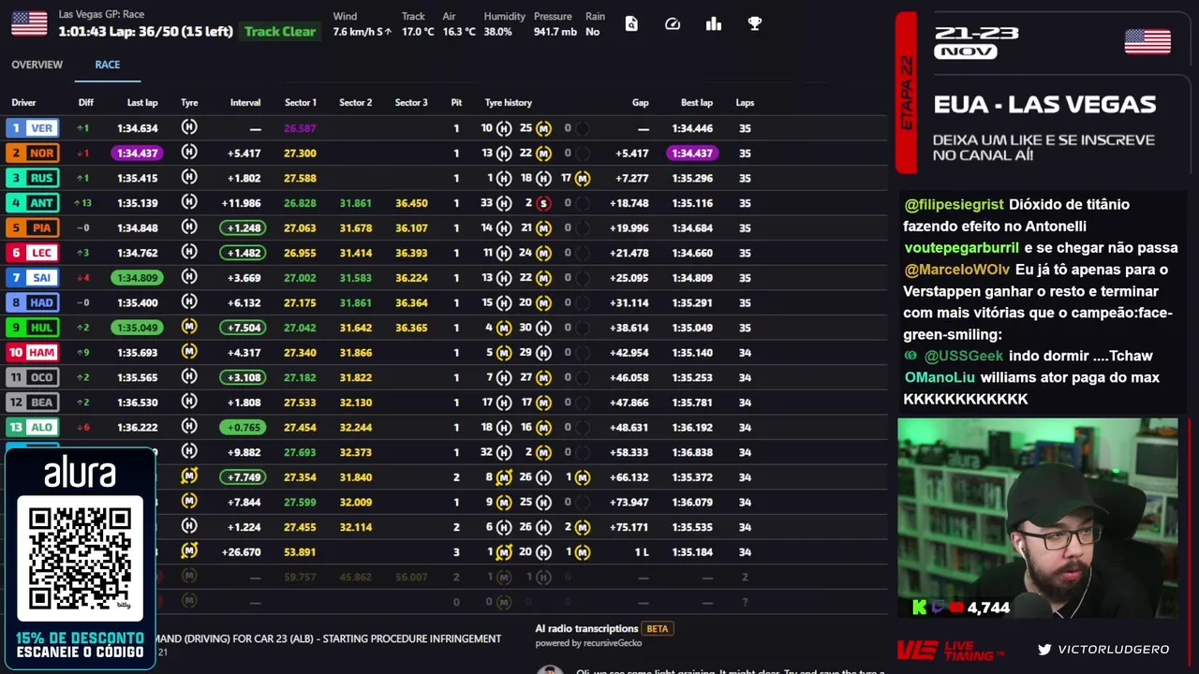Screen dimensions: 1199x674
Task: Click HUL's current medium tyre icon
Action: coord(189,327)
